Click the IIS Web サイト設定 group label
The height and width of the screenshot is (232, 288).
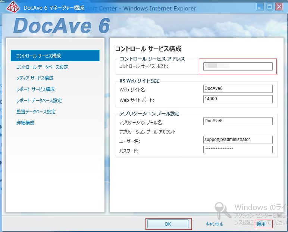140,81
